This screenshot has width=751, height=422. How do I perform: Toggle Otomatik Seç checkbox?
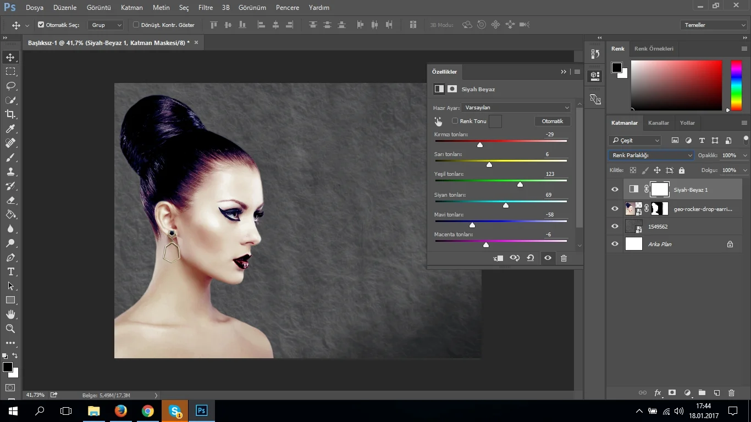tap(41, 25)
